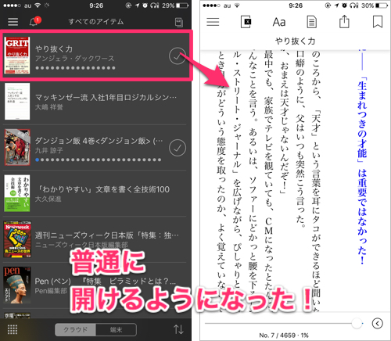Open Aa font settings
This screenshot has height=341, width=391.
pos(279,22)
